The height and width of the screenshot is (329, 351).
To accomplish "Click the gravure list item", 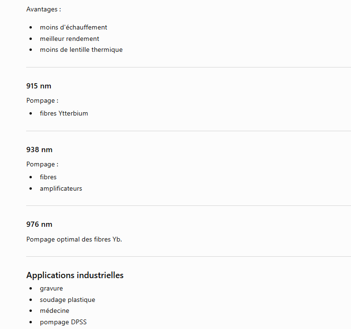I will (x=51, y=289).
